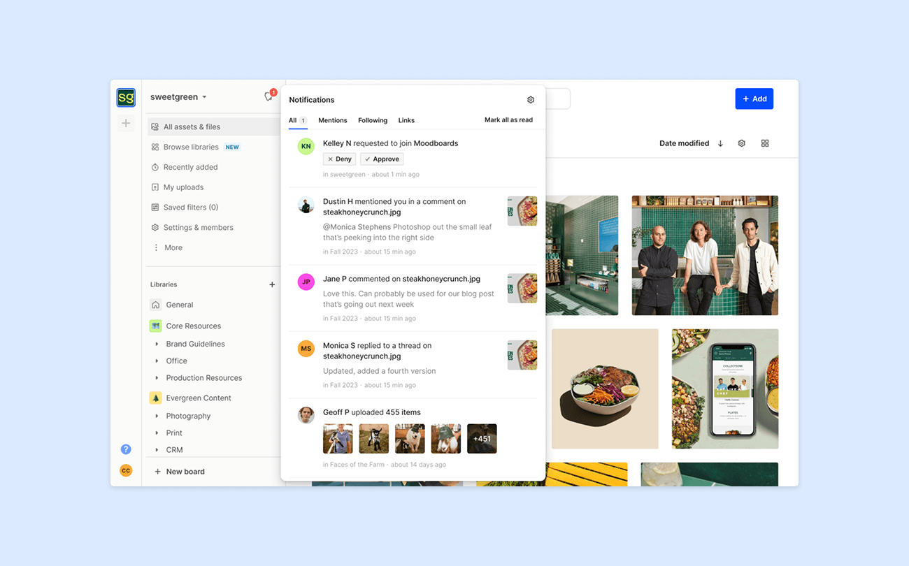
Task: Click the blue help question mark icon
Action: coord(126,449)
